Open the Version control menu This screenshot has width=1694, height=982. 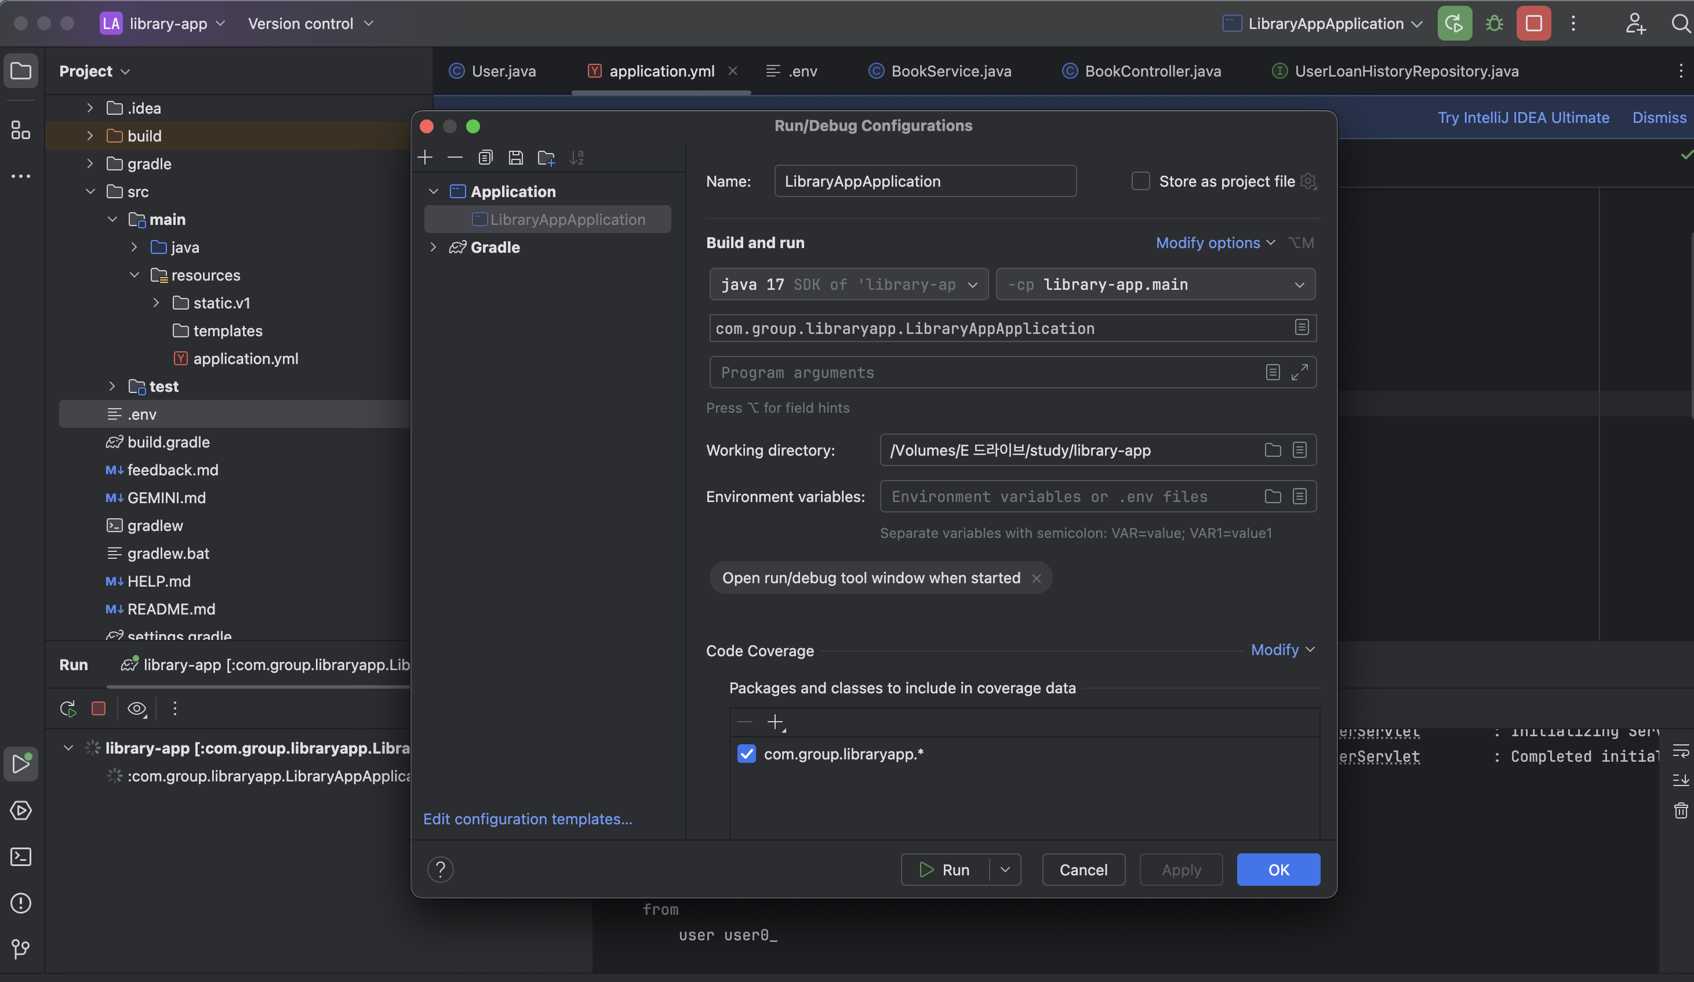click(310, 24)
